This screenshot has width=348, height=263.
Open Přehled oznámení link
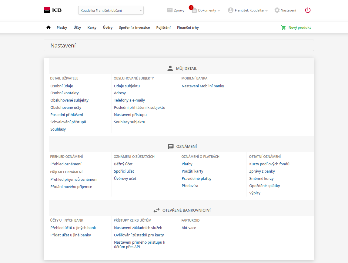[66, 164]
